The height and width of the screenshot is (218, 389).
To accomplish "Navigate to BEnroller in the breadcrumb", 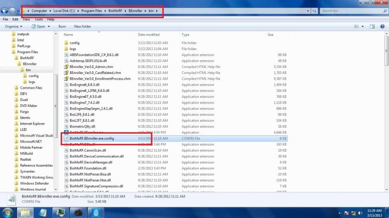I will click(135, 11).
